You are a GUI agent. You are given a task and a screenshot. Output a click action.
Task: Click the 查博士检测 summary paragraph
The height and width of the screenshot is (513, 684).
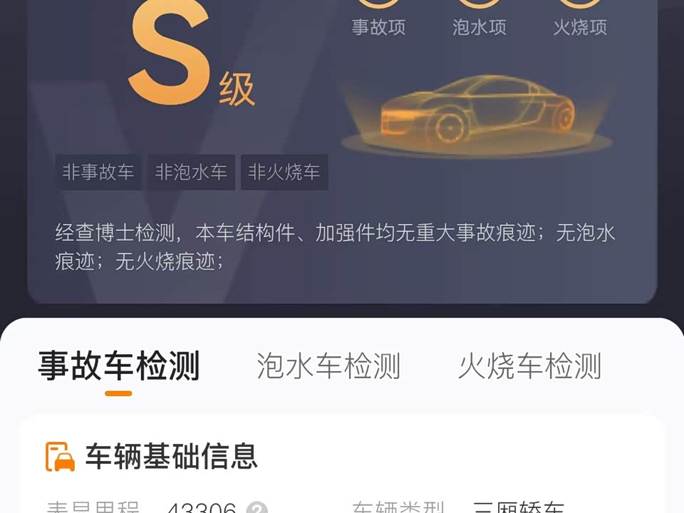[x=335, y=247]
